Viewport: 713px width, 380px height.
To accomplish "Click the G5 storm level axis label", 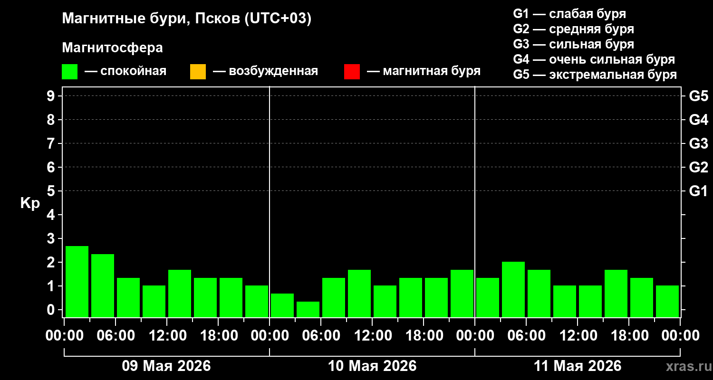I will 698,96.
